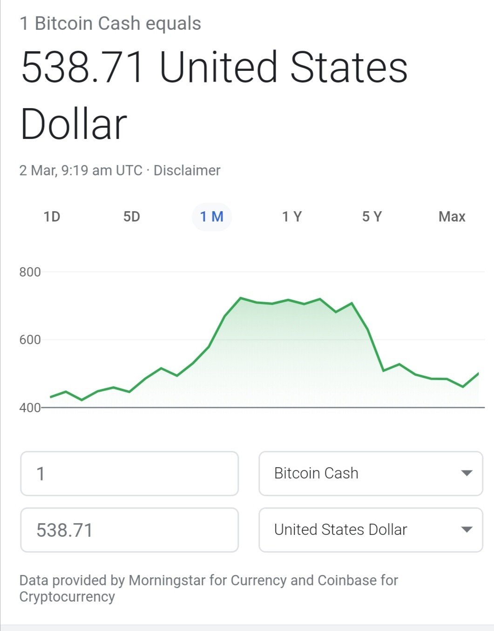Switch to the 5D time range
This screenshot has width=494, height=631.
pos(132,217)
